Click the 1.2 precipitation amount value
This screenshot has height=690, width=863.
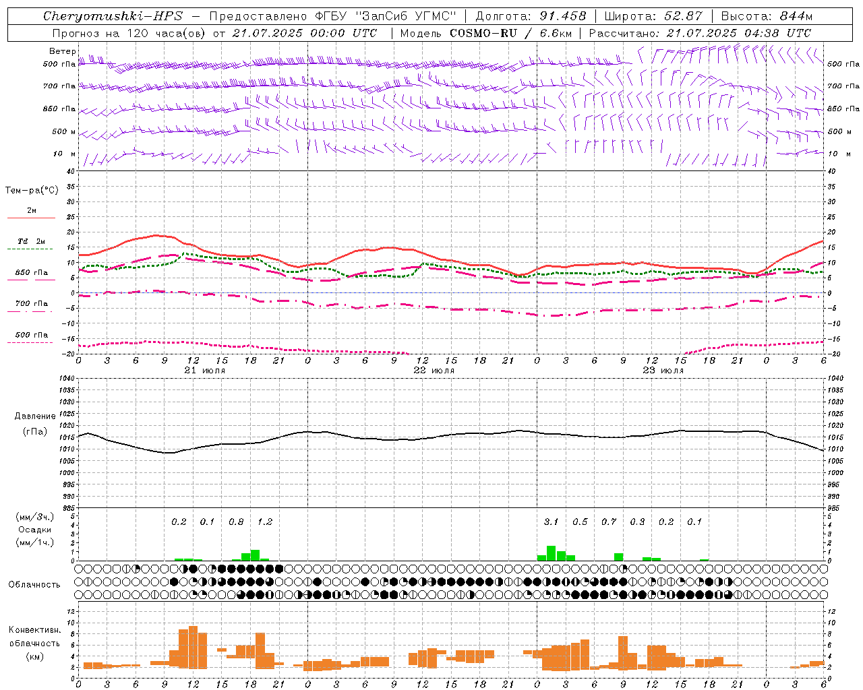click(265, 522)
